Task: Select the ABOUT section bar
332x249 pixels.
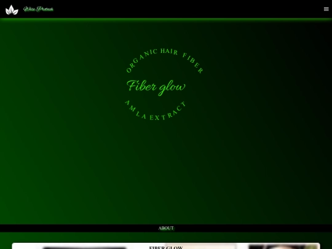Action: (166, 228)
